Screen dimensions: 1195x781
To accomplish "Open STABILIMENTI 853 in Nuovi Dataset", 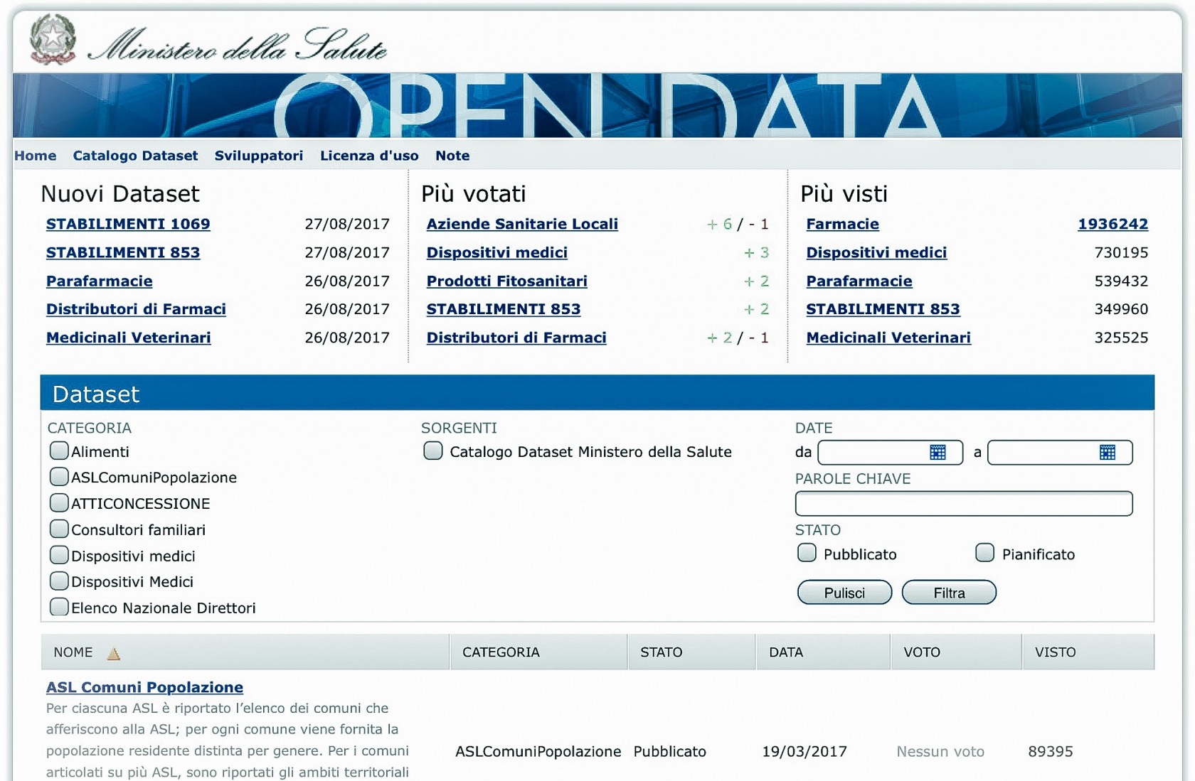I will click(123, 252).
